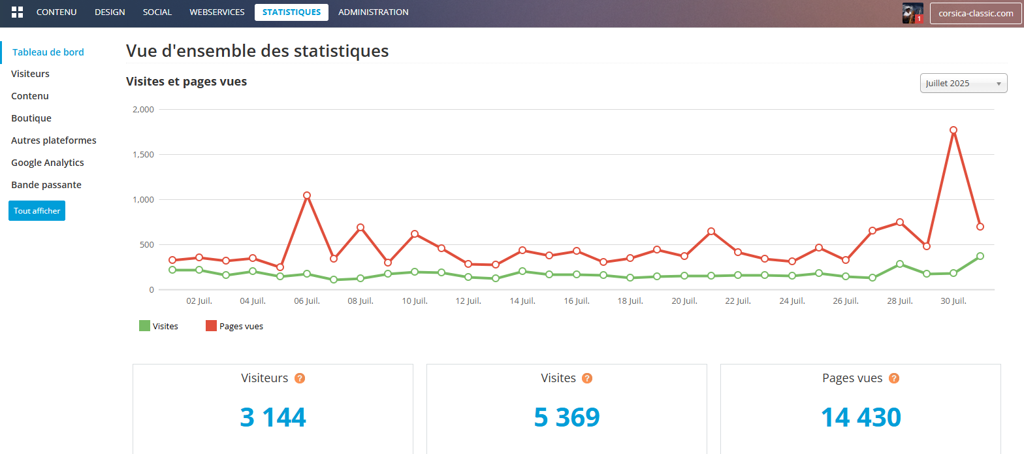
Task: Open the apps grid icon
Action: tap(18, 12)
